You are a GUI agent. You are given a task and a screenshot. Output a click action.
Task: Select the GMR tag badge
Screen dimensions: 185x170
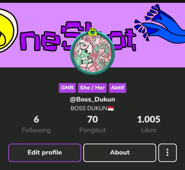tap(67, 88)
